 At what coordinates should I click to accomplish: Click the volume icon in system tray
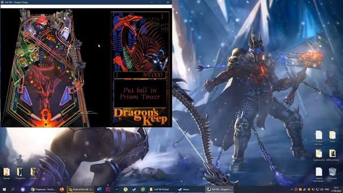point(322,189)
